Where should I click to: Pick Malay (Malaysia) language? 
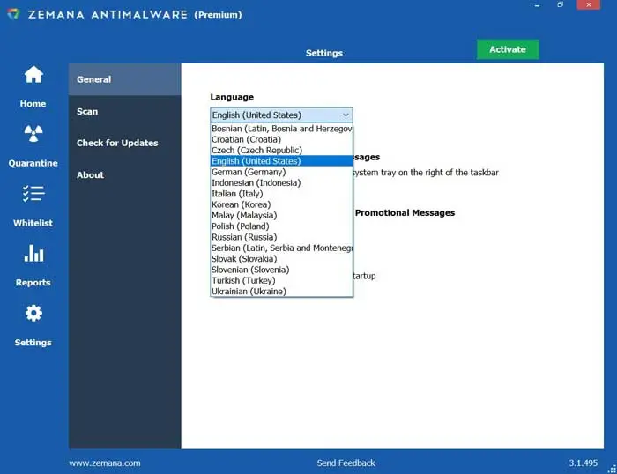pos(282,216)
